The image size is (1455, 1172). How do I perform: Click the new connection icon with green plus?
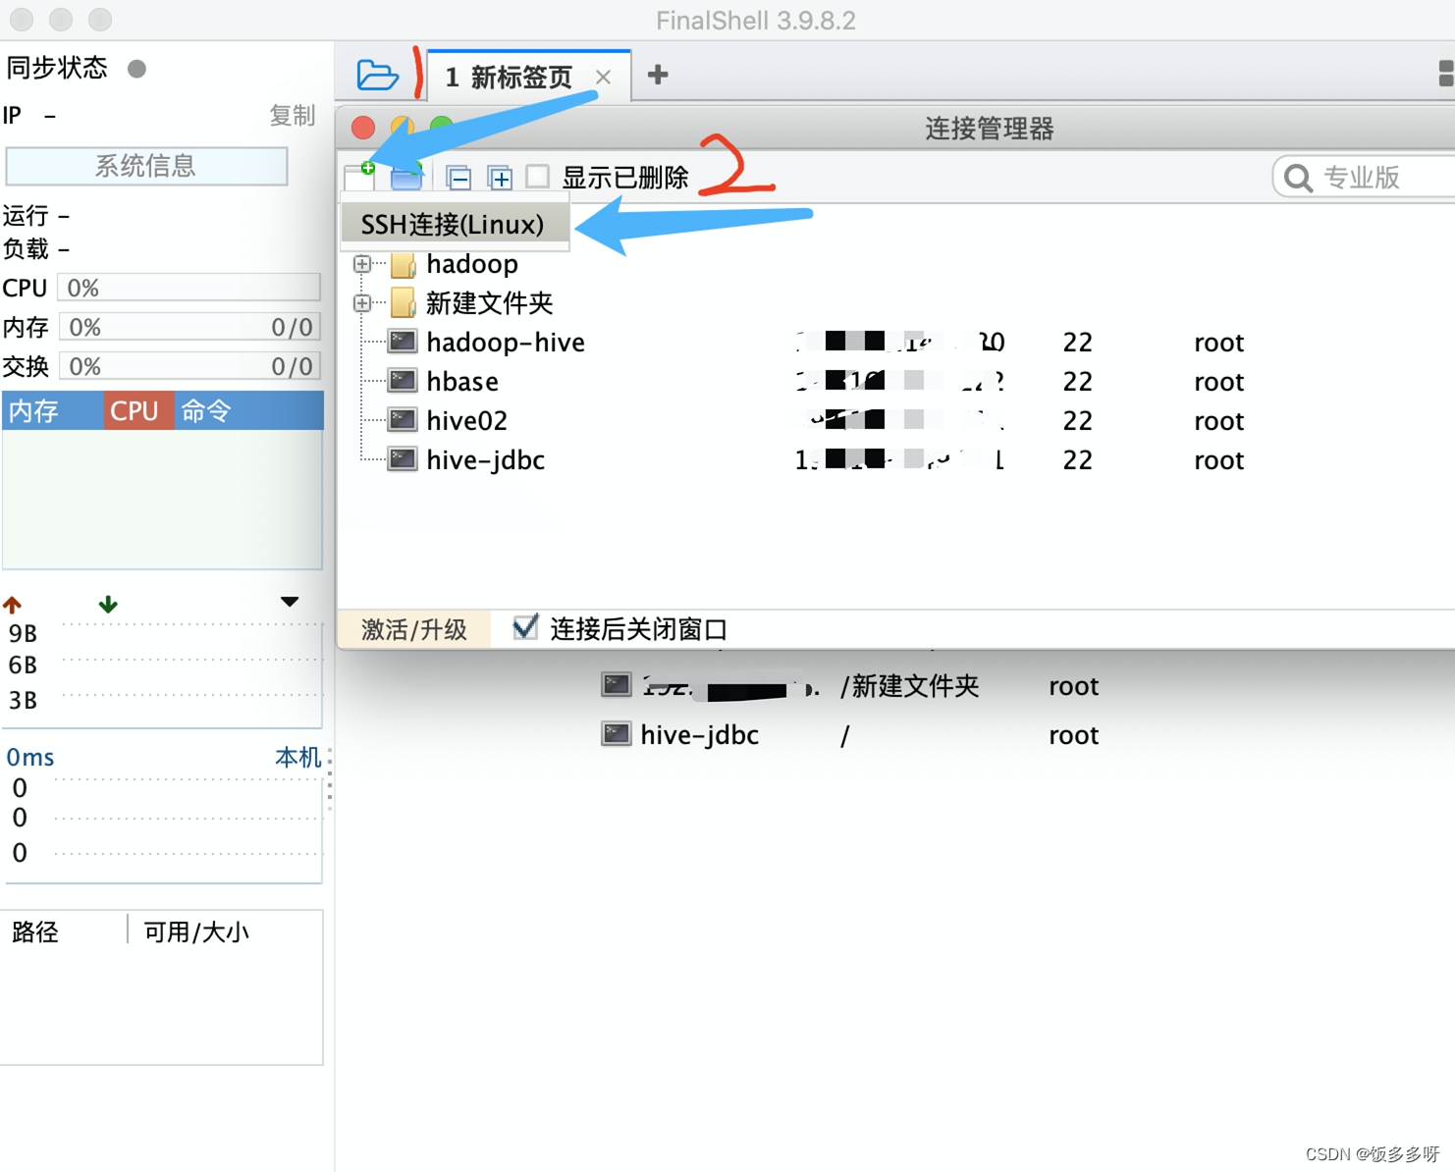(360, 177)
